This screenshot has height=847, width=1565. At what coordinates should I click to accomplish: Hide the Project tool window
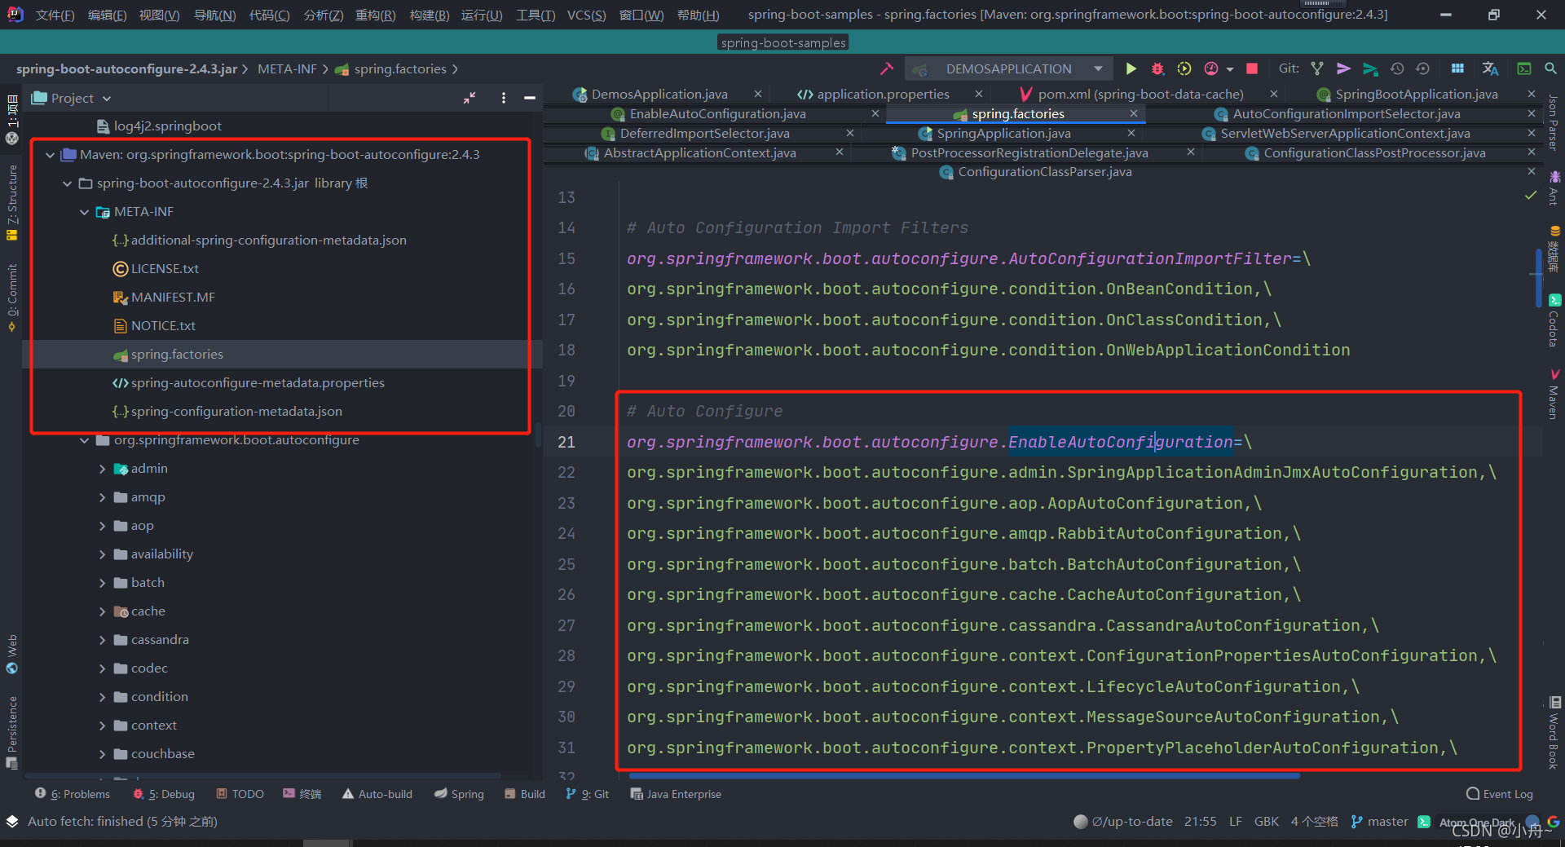[530, 98]
